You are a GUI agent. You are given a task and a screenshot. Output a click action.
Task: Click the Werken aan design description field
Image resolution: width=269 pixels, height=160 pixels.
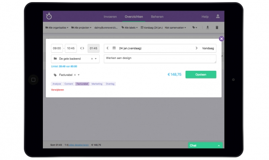coord(160,59)
